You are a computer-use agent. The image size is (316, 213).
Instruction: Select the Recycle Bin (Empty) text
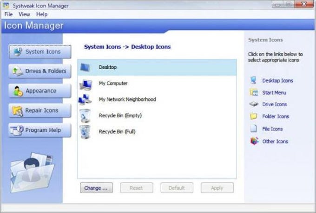click(x=120, y=116)
